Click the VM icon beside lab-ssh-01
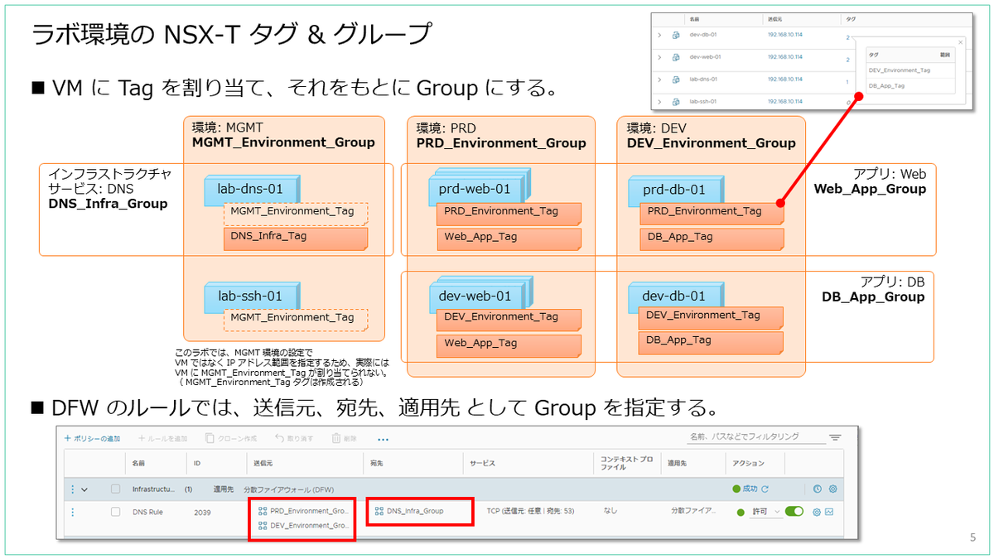Viewport: 994px width, 559px height. coord(677,101)
